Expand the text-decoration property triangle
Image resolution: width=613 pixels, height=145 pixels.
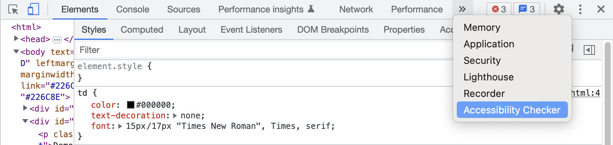click(175, 116)
